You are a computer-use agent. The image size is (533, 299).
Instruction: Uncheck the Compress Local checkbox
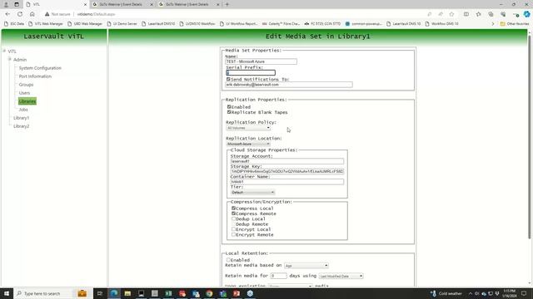(x=233, y=208)
